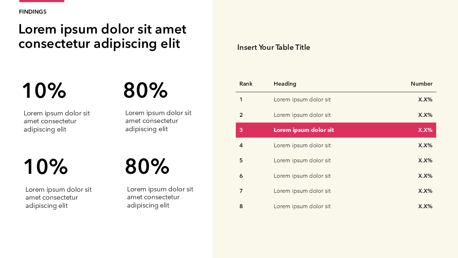Click the upper 80% statistic figure
Viewport: 458px width, 258px height.
point(145,90)
